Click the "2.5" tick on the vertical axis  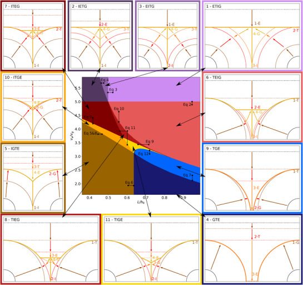tap(78, 170)
